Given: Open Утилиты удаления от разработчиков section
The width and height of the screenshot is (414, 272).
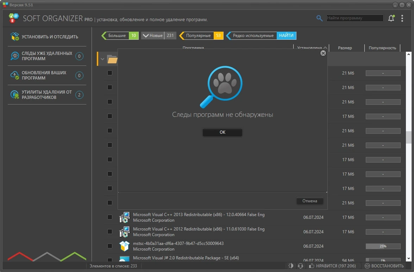Looking at the screenshot, I should point(47,95).
